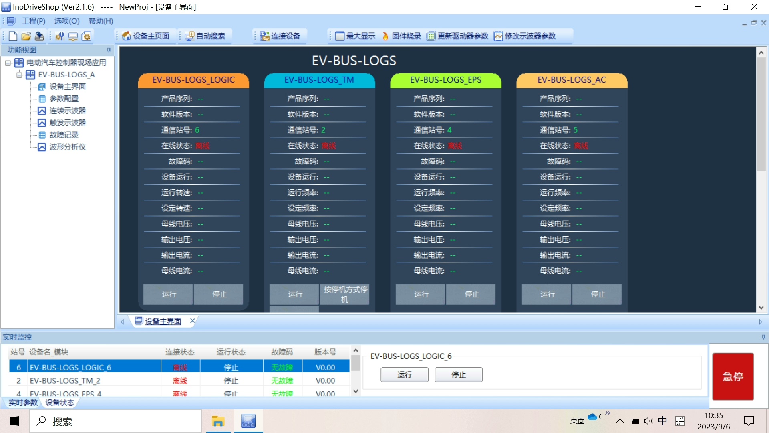Click 运行 in the EV-BUS-LOGS_LOGIC_6 panel

tap(404, 375)
